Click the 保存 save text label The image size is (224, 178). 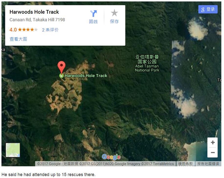pyautogui.click(x=114, y=22)
